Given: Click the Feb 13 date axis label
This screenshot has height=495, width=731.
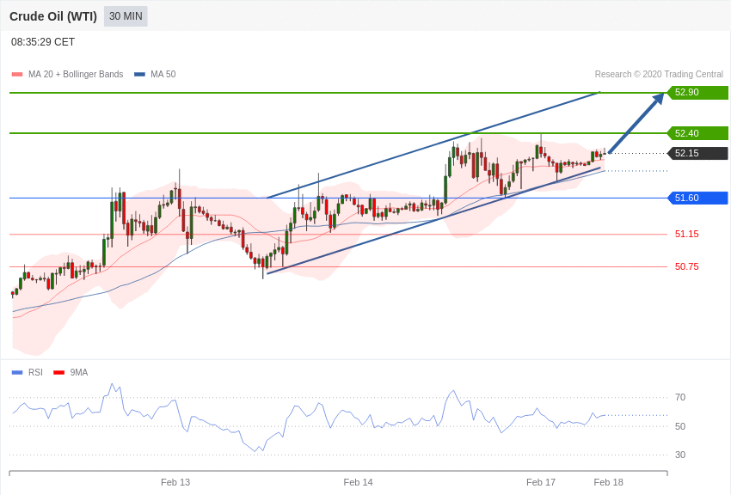Looking at the screenshot, I should click(175, 482).
